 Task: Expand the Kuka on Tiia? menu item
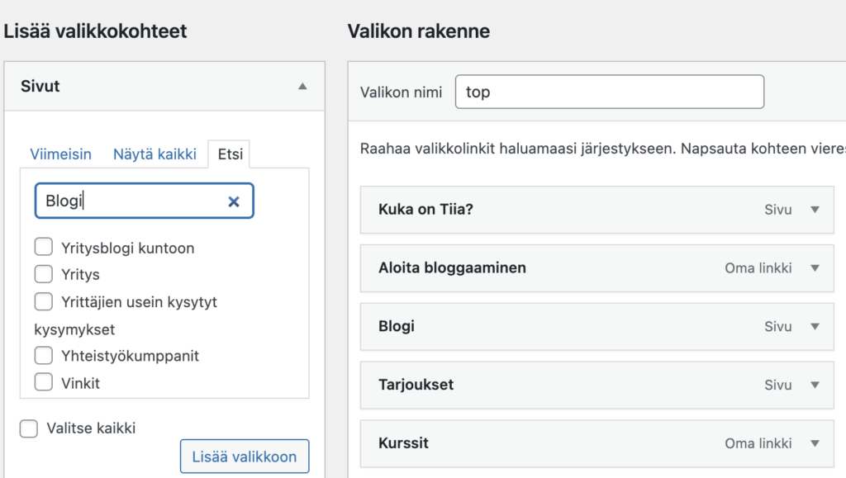click(x=815, y=210)
